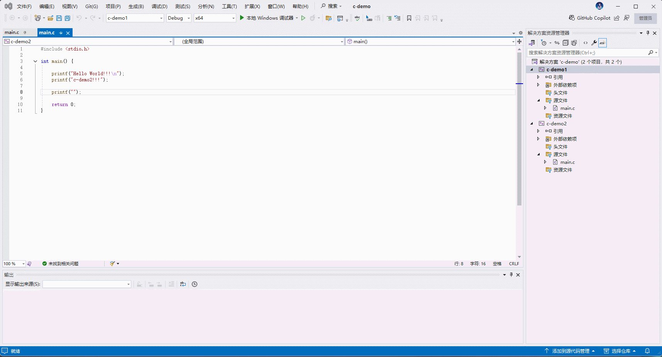
Task: Click the Save All toolbar icon
Action: coord(68,18)
